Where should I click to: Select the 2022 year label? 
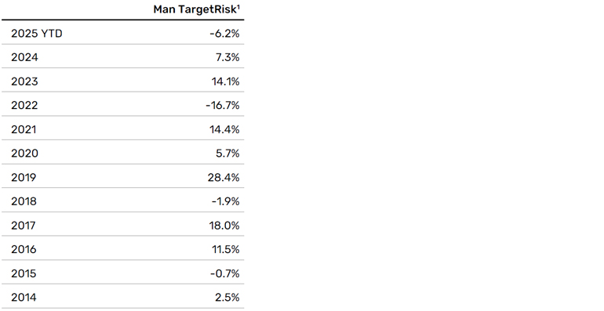24,106
